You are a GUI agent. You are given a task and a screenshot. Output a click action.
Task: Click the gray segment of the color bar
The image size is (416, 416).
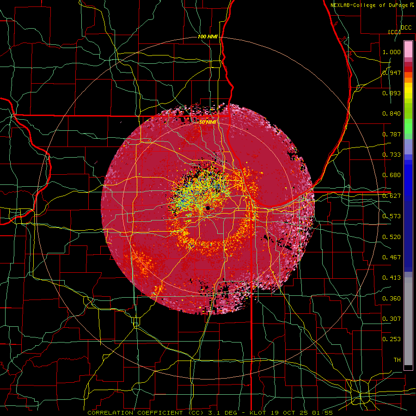point(408,321)
